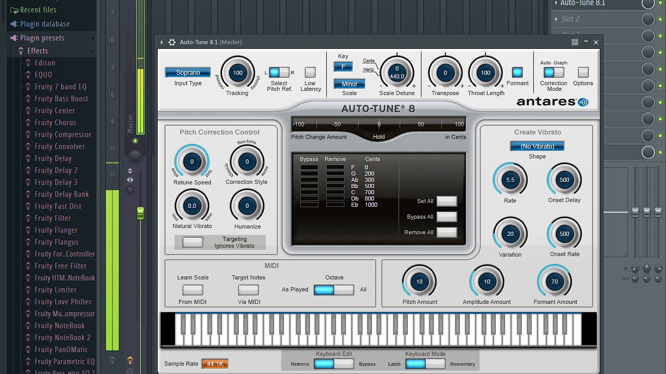Toggle the Master track mute LED
666x374 pixels.
click(135, 141)
